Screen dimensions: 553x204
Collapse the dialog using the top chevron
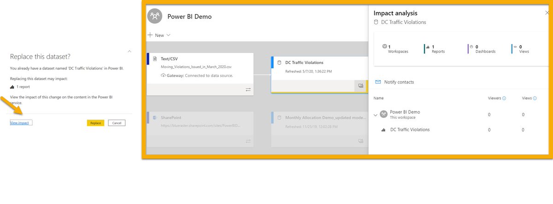129,51
